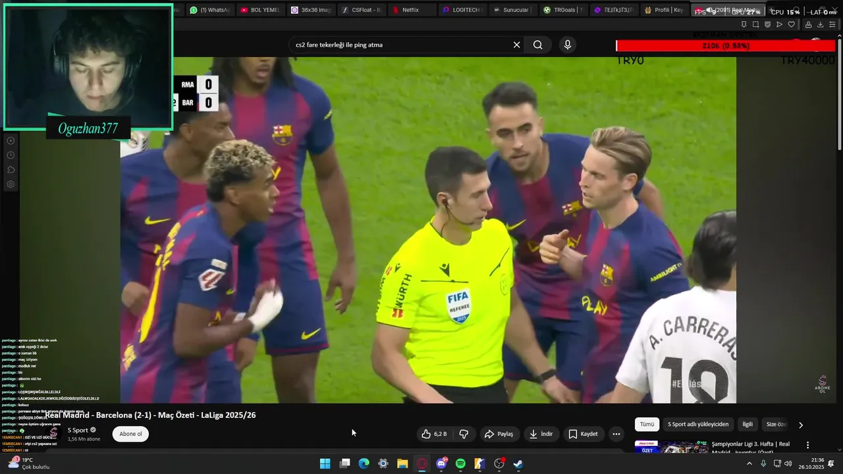The width and height of the screenshot is (843, 474).
Task: Dislike the video with the thumbs-down icon
Action: [x=464, y=434]
